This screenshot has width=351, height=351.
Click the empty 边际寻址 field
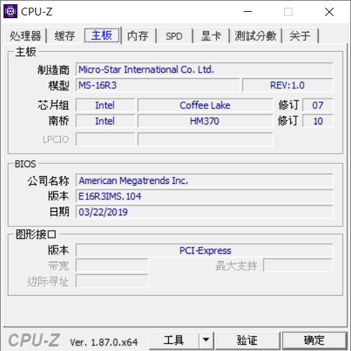112,281
